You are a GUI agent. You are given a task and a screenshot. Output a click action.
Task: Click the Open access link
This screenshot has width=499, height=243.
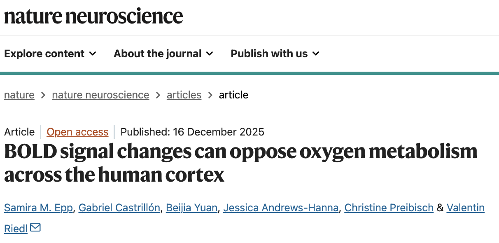[77, 132]
